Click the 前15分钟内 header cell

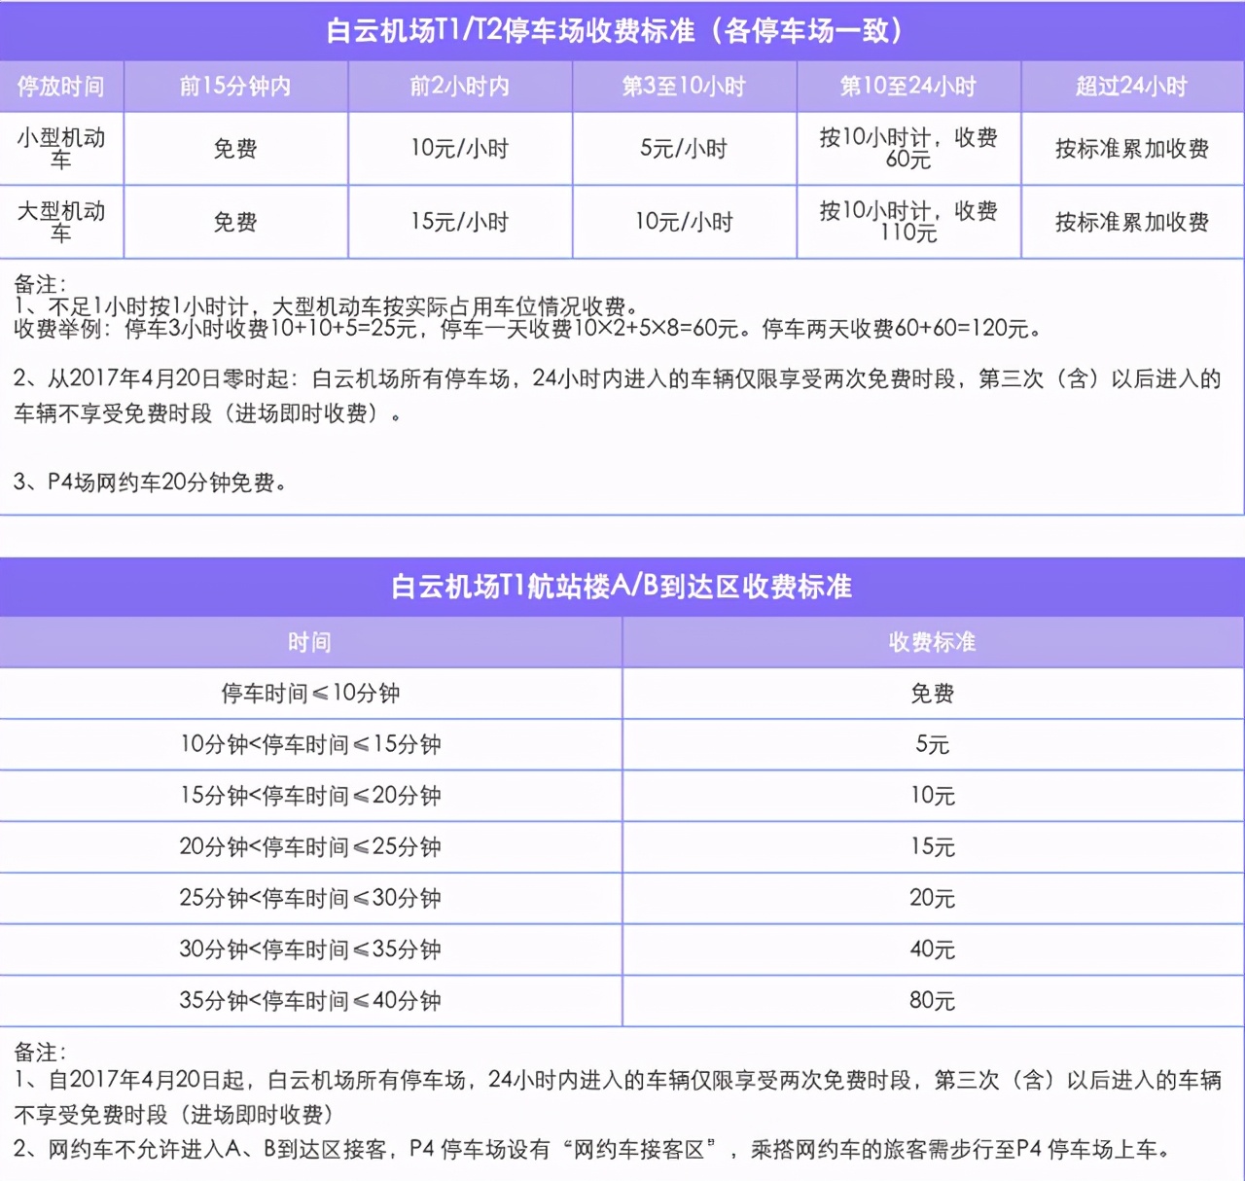(x=234, y=86)
